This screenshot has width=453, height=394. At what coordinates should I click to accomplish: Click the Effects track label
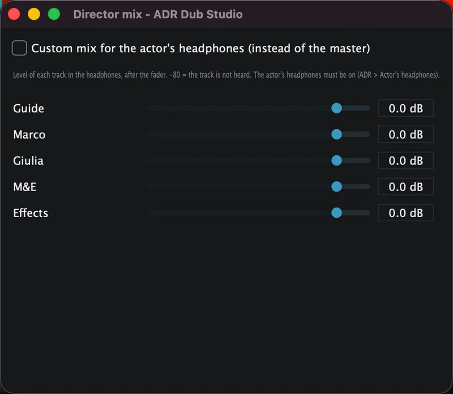coord(31,213)
